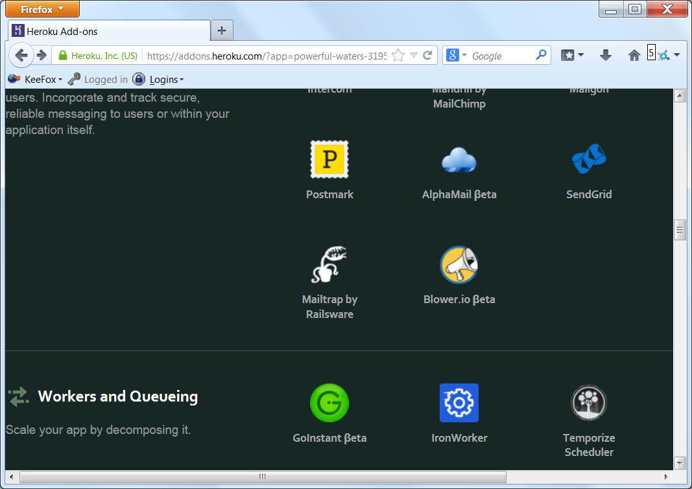
Task: Click the search magnifier icon
Action: click(541, 55)
